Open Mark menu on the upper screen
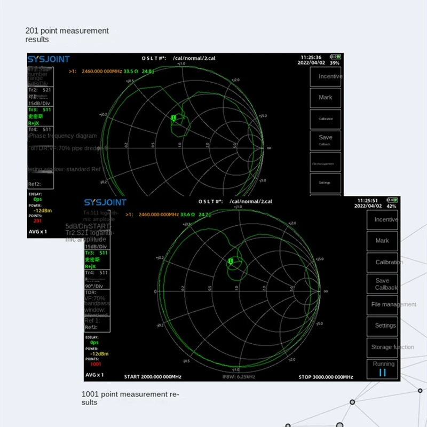This screenshot has height=427, width=427. click(x=326, y=98)
